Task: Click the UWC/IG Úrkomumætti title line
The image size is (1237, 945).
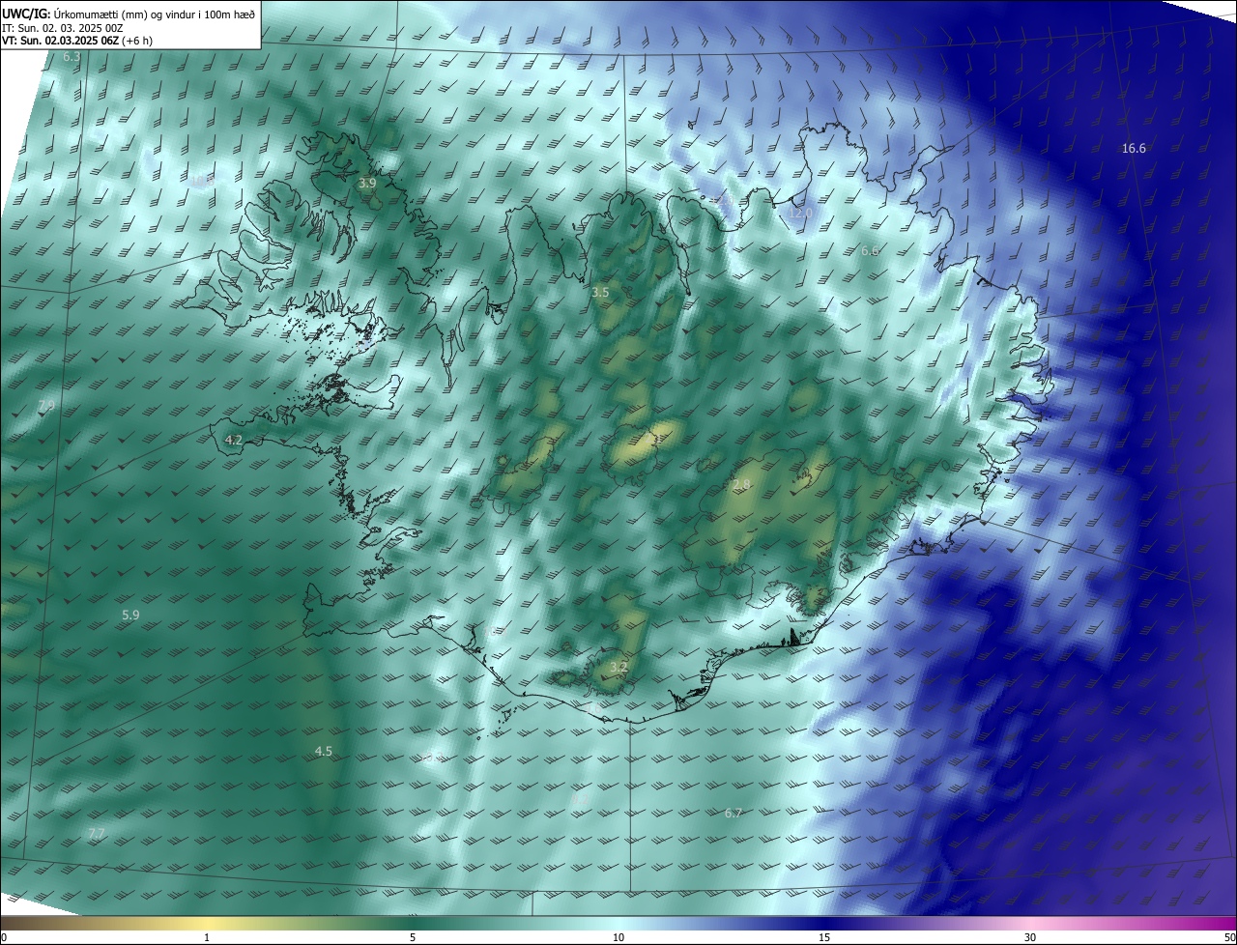Action: (x=129, y=14)
